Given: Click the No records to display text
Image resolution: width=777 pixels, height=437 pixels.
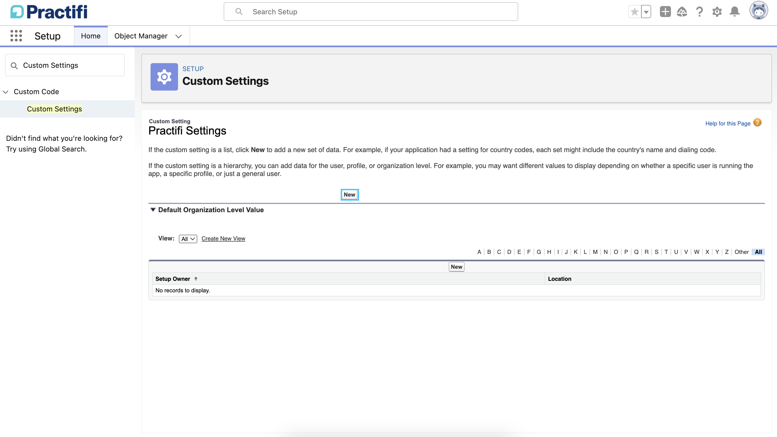Looking at the screenshot, I should coord(182,290).
